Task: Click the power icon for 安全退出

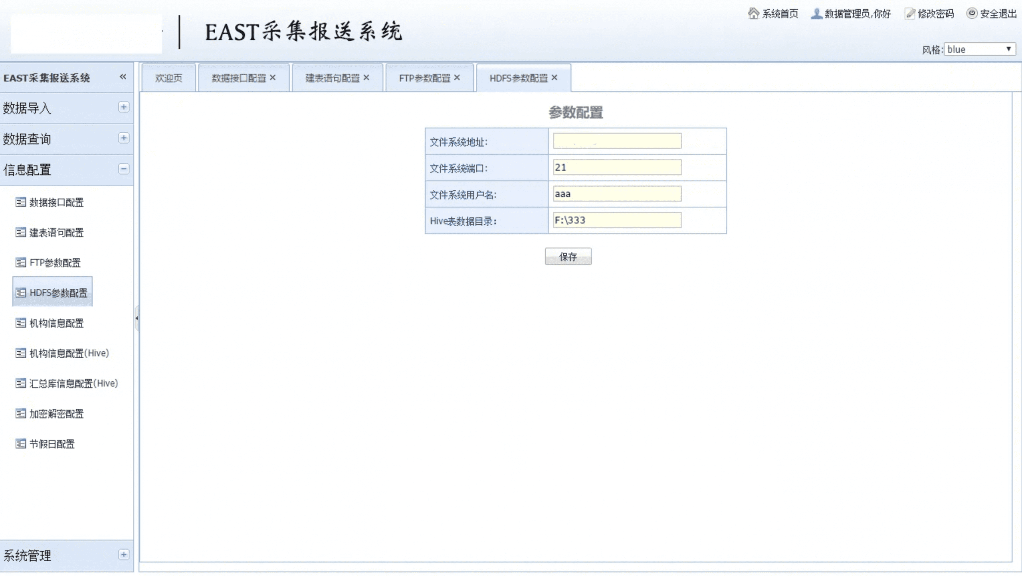Action: pos(972,13)
